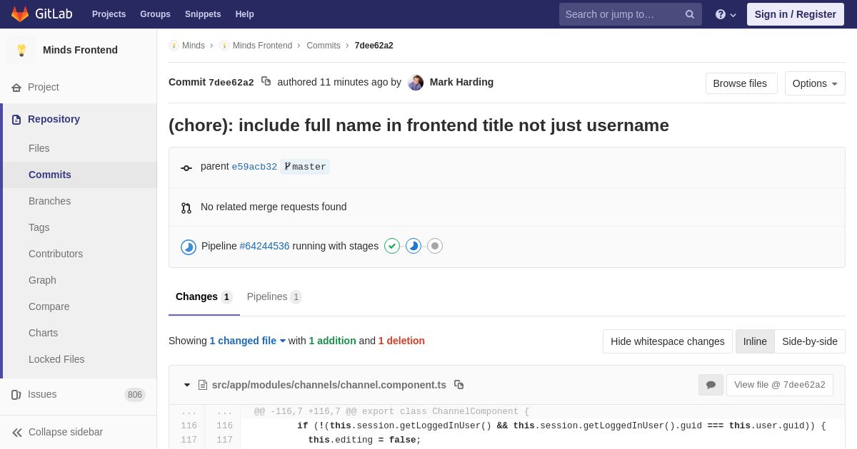Click Hide whitespace changes button
857x449 pixels.
click(x=668, y=341)
